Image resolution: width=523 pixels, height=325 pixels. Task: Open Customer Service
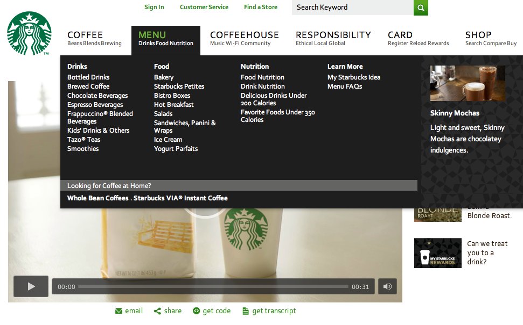point(204,7)
